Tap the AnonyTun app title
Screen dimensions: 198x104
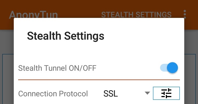33,15
